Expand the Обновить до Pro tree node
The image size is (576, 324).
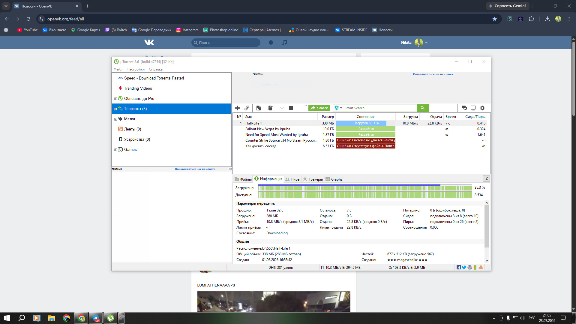coord(115,99)
